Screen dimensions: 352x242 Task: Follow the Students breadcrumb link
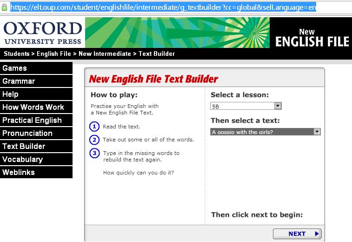pyautogui.click(x=17, y=54)
